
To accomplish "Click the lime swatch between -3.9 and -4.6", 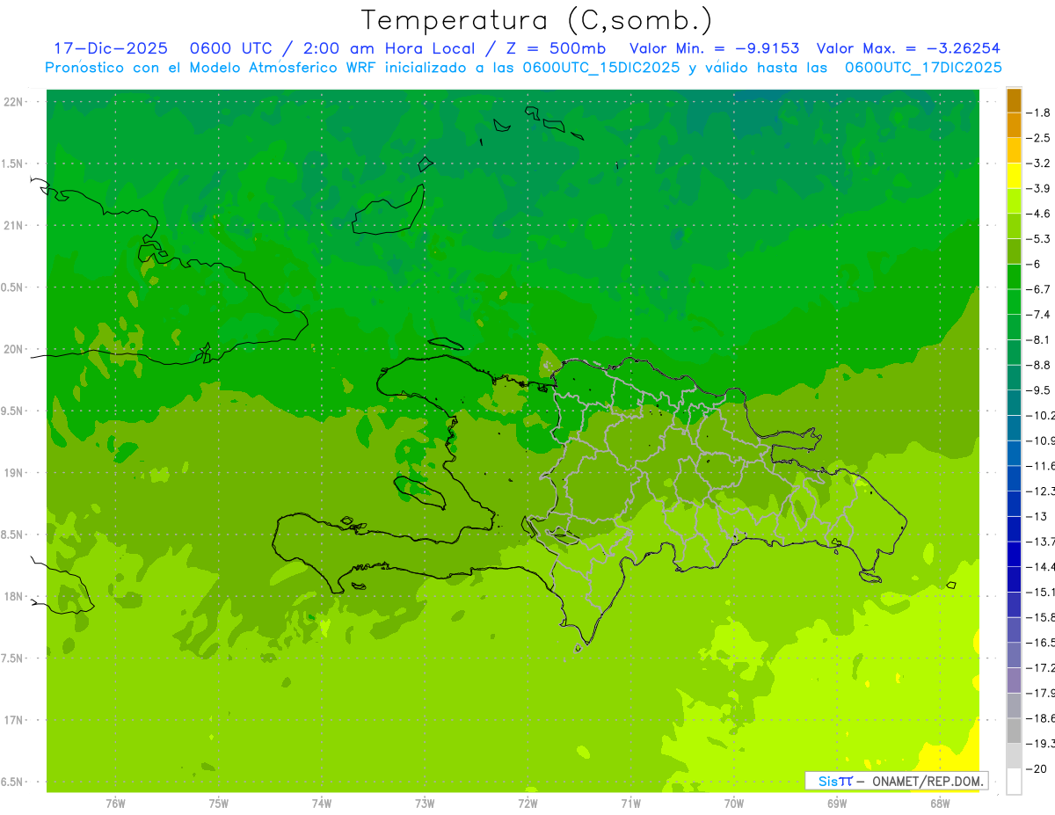I will tap(1014, 201).
